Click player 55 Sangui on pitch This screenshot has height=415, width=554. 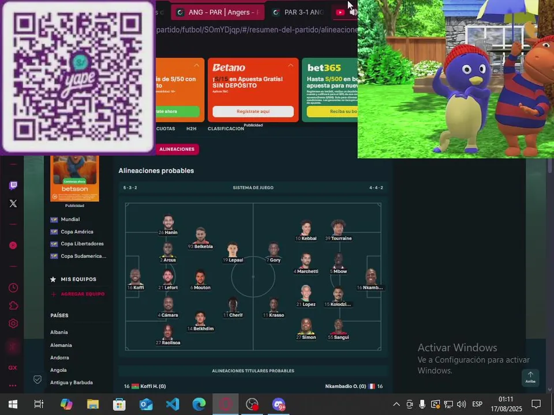point(338,329)
